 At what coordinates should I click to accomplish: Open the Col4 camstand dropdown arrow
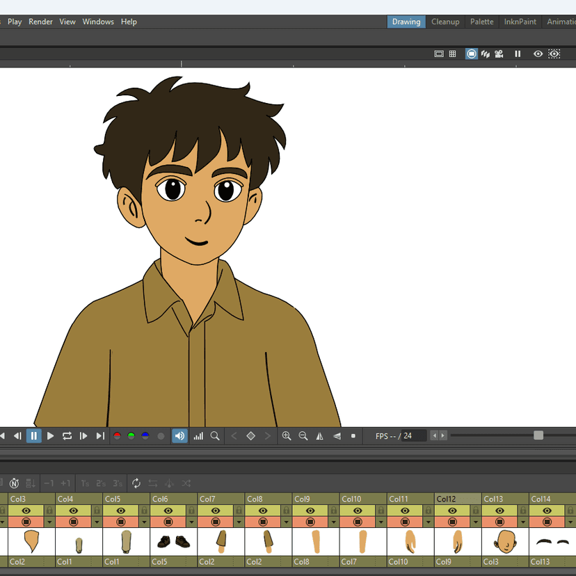[97, 522]
